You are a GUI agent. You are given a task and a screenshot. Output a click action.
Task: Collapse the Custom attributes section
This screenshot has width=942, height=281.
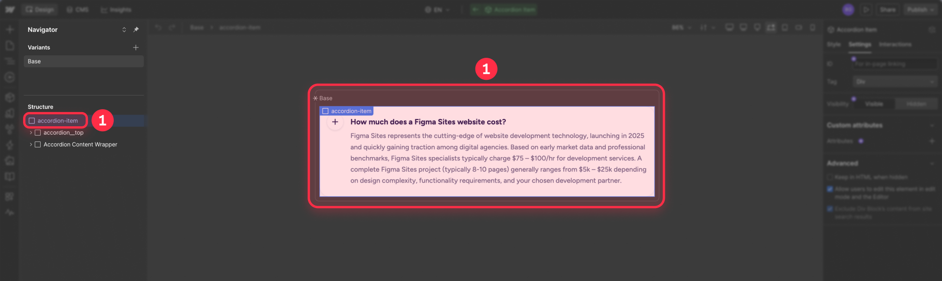pyautogui.click(x=932, y=125)
